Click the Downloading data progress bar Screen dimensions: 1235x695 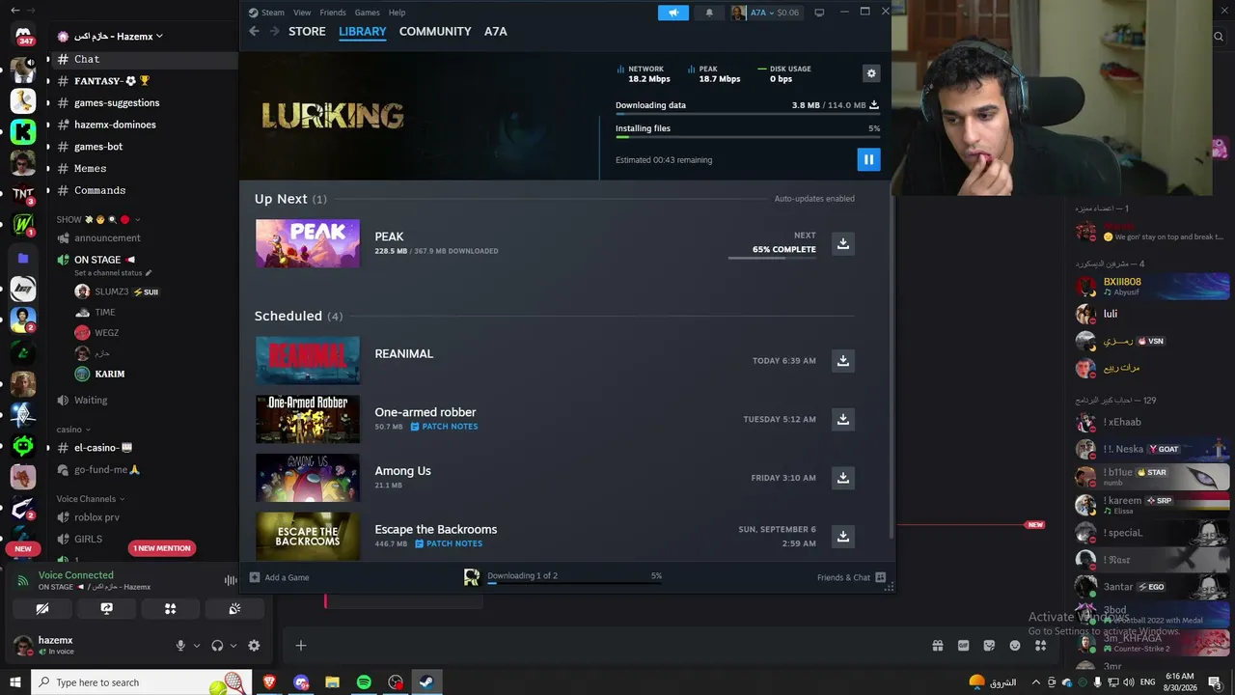tap(748, 114)
